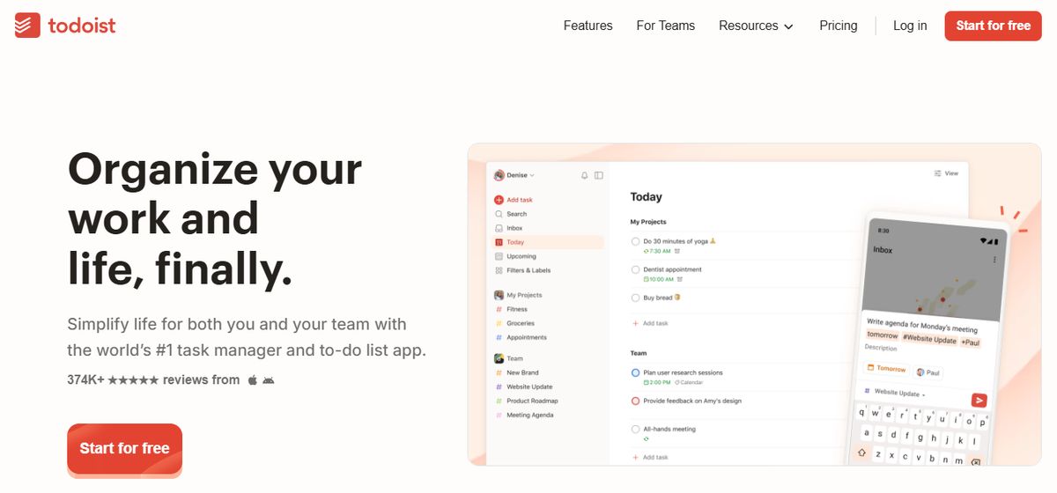Click the Log in link
This screenshot has height=493, width=1057.
click(910, 26)
